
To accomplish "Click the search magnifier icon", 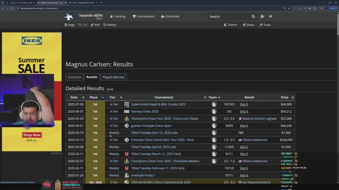I will pyautogui.click(x=253, y=16).
